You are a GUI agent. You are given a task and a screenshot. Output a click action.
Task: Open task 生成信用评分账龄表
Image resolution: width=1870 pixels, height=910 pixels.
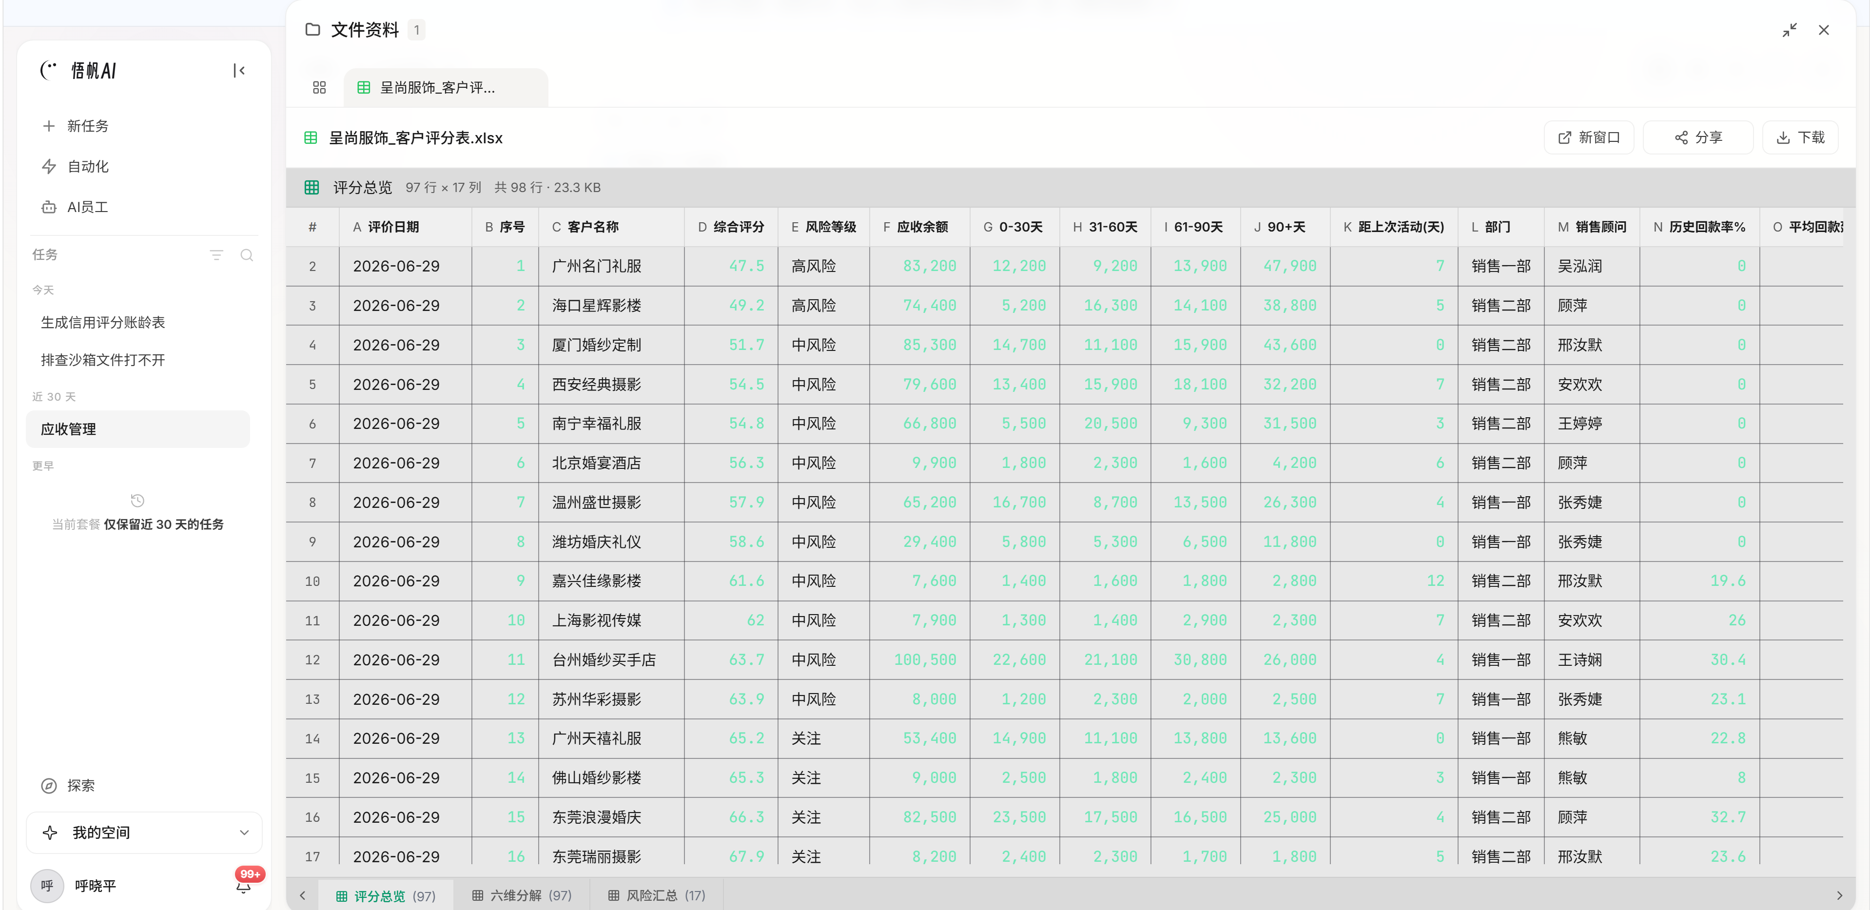click(x=103, y=322)
